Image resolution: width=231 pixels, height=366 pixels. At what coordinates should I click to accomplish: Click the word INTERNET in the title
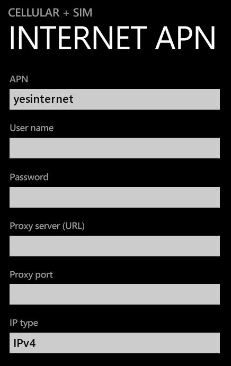click(x=78, y=38)
